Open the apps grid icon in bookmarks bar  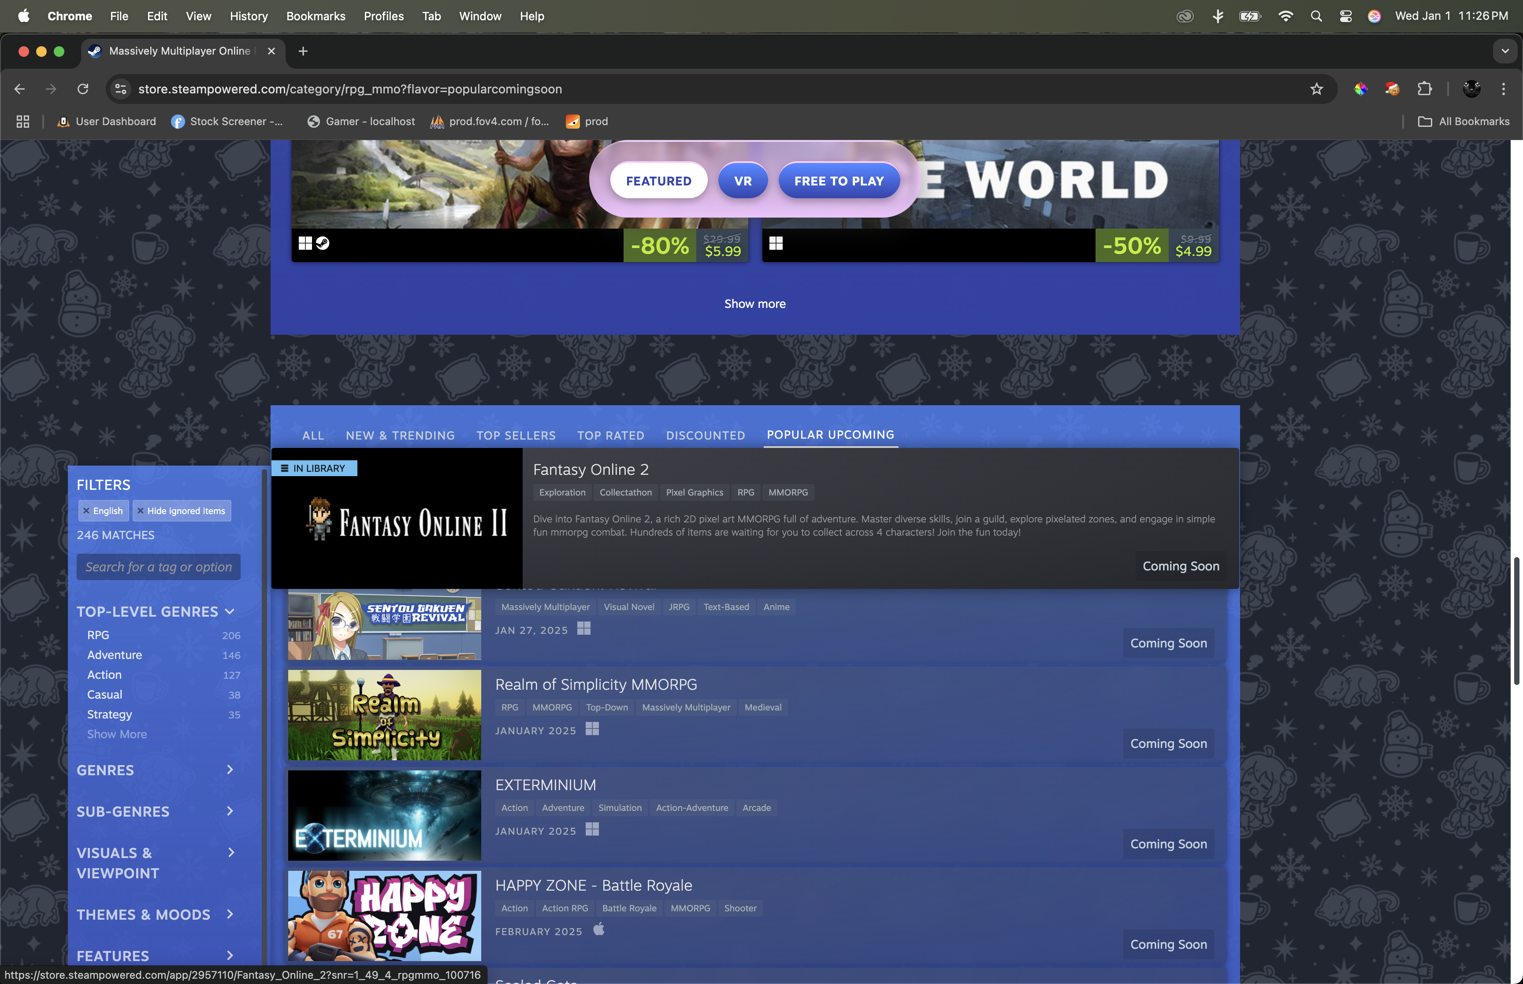tap(23, 122)
